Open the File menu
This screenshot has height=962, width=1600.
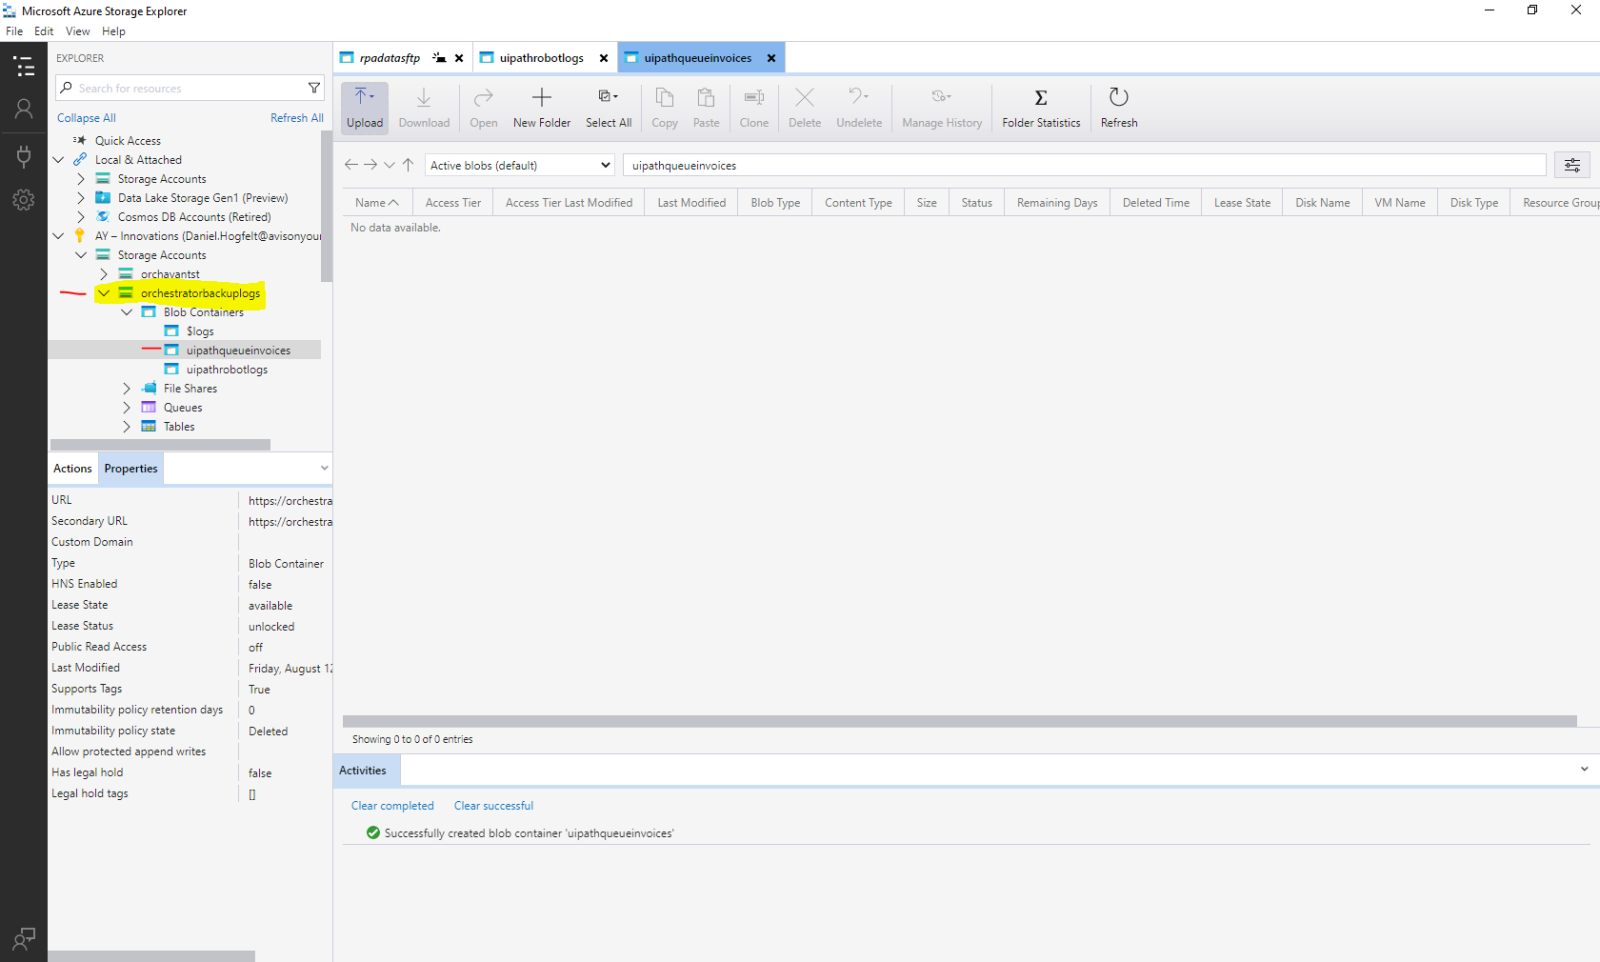coord(14,31)
